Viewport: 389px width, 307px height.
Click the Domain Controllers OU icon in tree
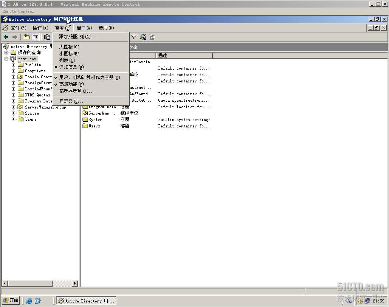coord(20,77)
